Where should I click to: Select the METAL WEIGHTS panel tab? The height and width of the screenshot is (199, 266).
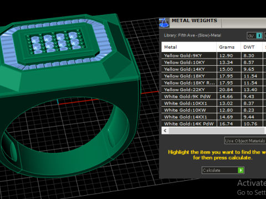click(x=195, y=20)
